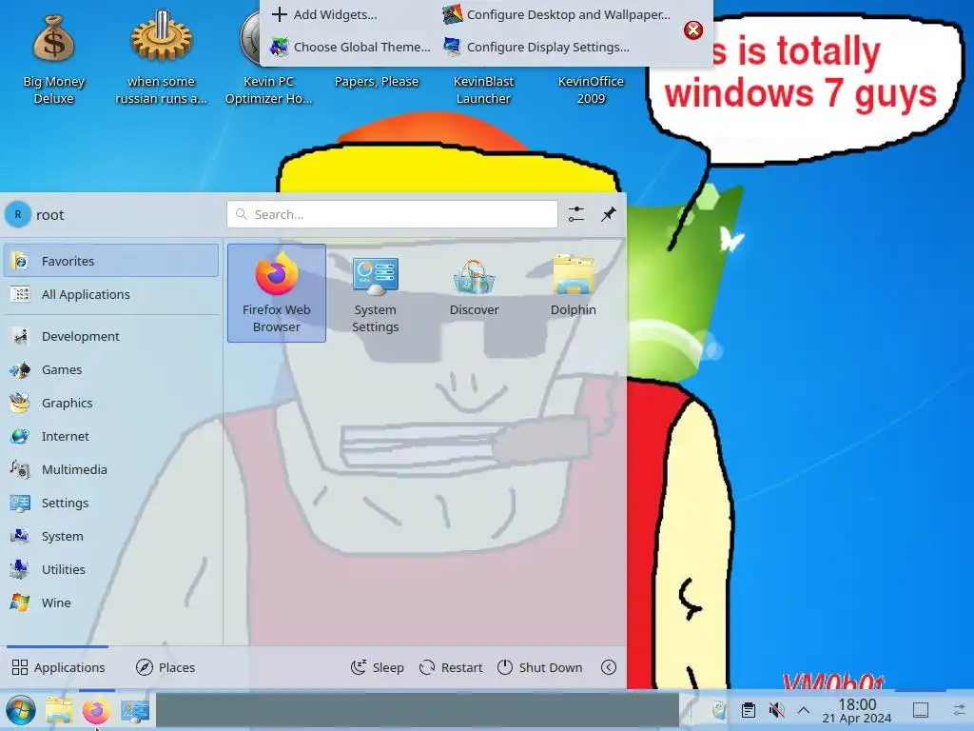974x731 pixels.
Task: Open System Settings from taskbar
Action: 135,710
